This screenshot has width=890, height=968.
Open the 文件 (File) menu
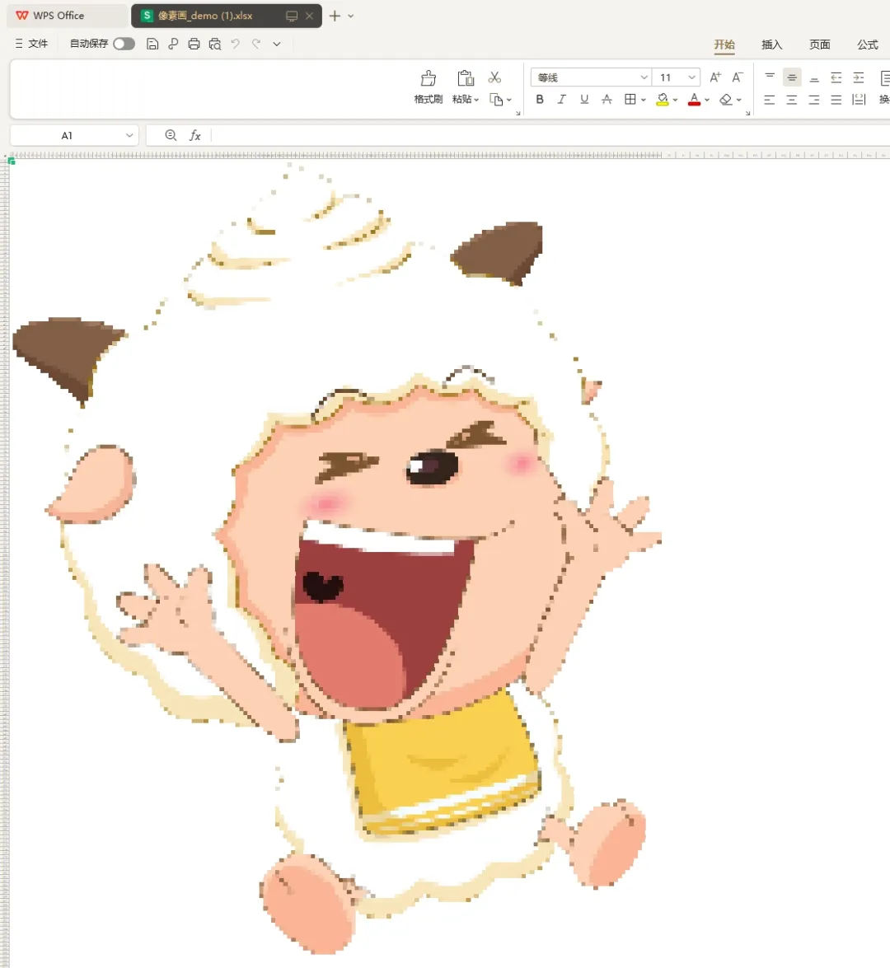[x=31, y=44]
